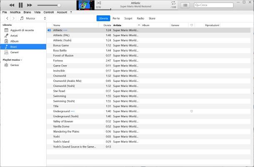Select the song Bonus Game
Image resolution: width=254 pixels, height=167 pixels.
(148, 45)
